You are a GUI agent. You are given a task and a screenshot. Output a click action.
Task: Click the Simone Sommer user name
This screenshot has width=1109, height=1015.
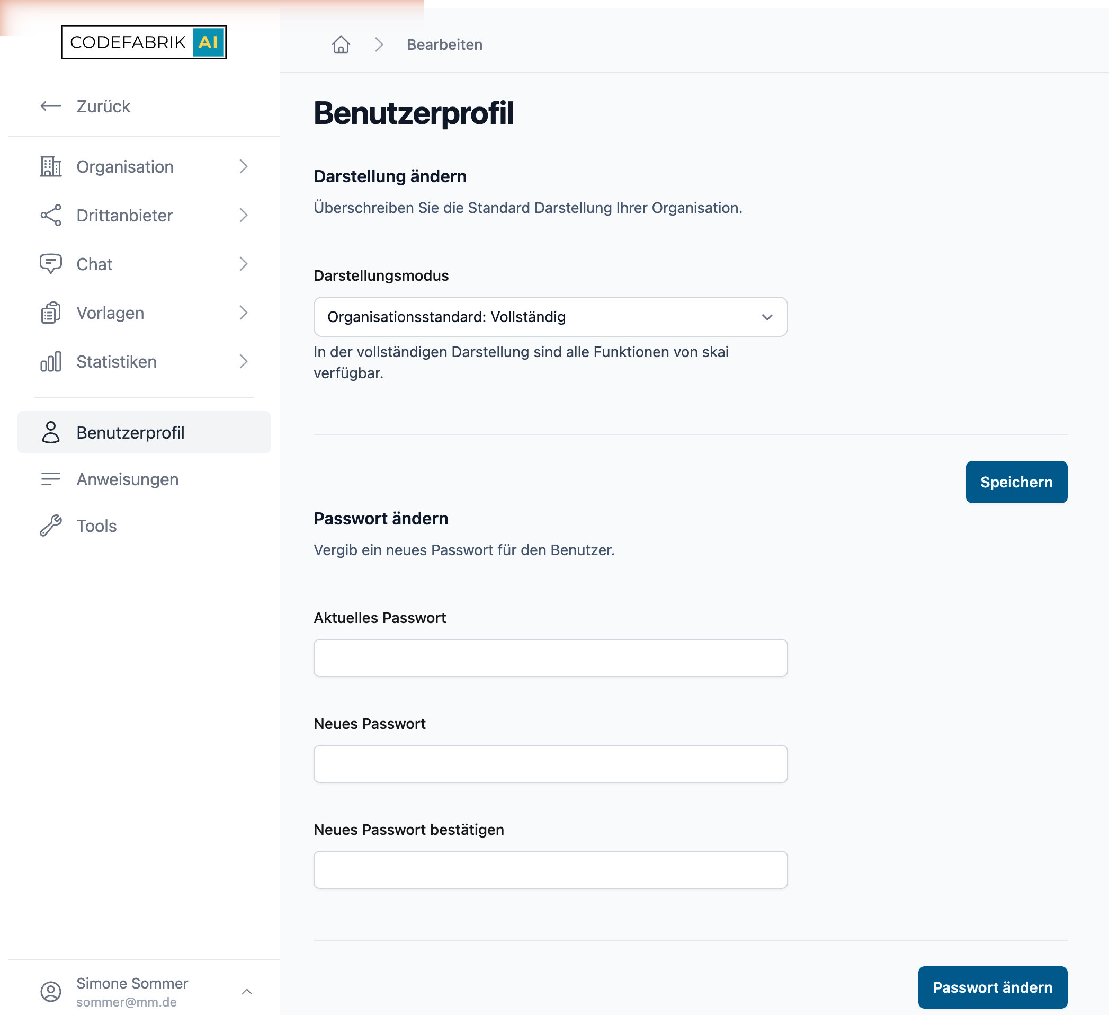(x=132, y=983)
